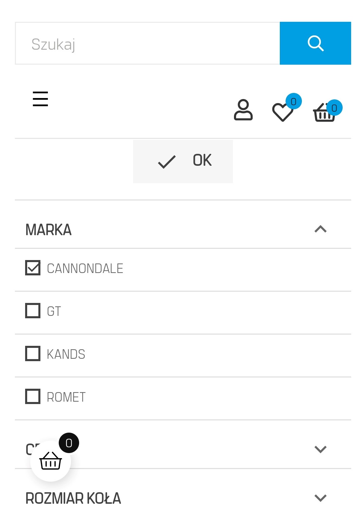Expand the ROZMIAR KOŁA section
The image size is (363, 515).
(321, 498)
